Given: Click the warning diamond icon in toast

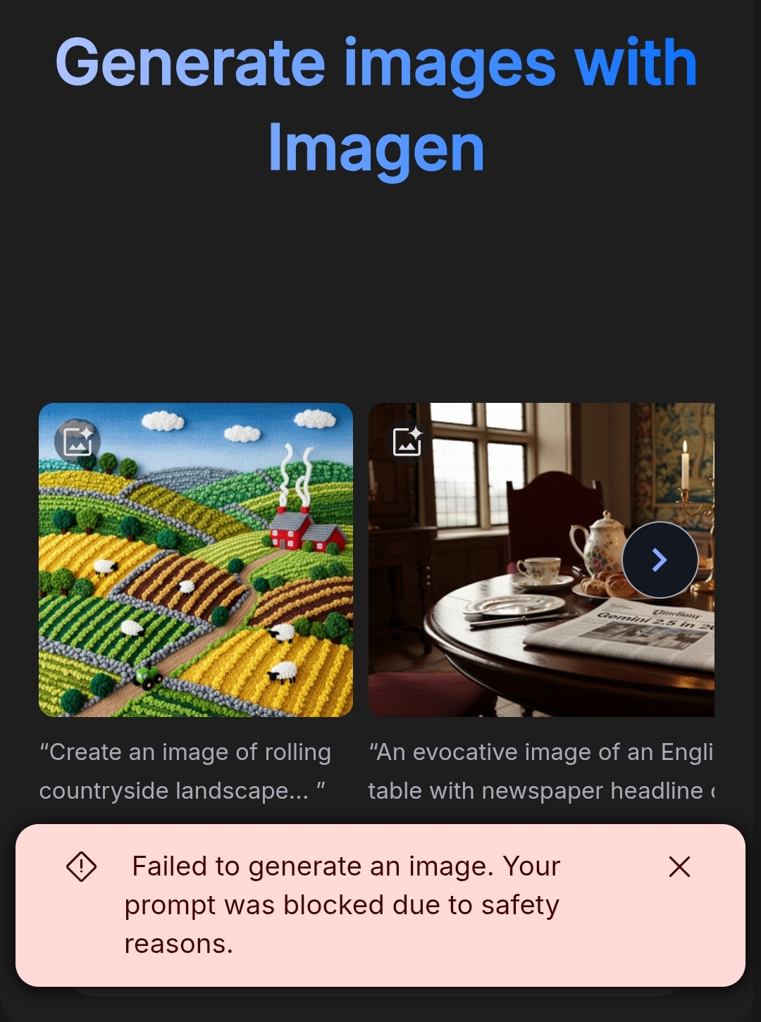Looking at the screenshot, I should (x=82, y=866).
